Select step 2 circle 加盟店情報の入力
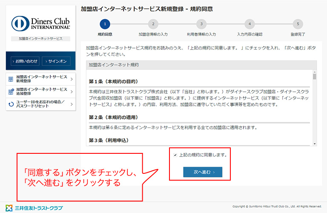The height and width of the screenshot is (213, 327). click(x=153, y=24)
